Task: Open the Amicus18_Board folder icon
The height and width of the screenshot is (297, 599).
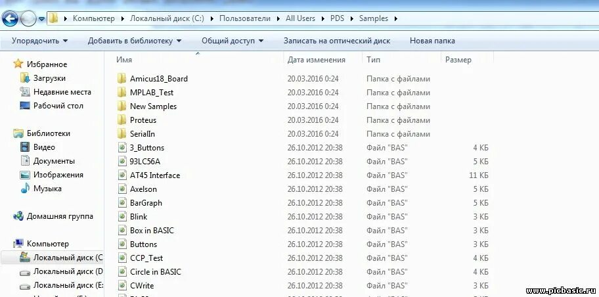Action: [122, 79]
